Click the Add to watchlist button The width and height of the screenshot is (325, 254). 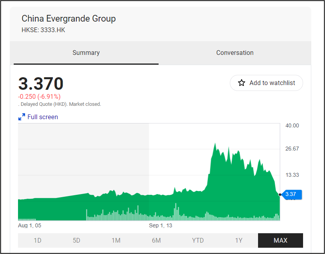266,83
